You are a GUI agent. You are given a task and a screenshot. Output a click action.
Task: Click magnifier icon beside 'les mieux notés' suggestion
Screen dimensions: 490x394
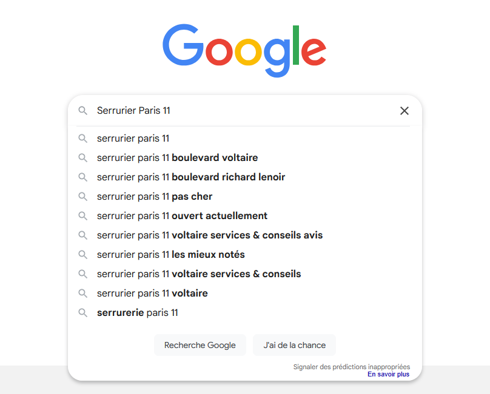83,255
